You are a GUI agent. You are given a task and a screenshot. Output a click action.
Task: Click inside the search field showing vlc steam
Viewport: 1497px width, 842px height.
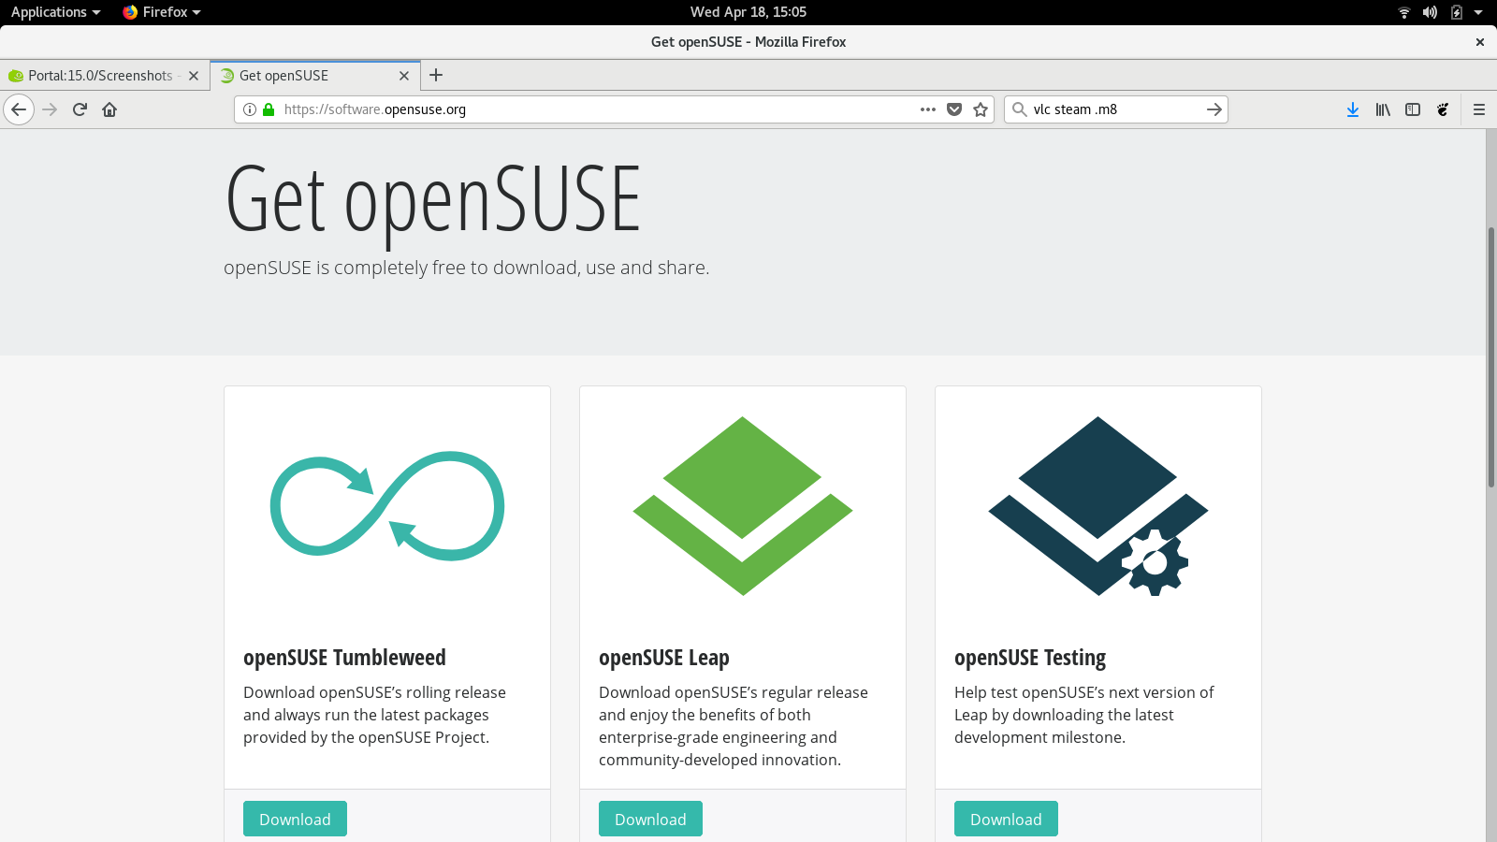1104,109
